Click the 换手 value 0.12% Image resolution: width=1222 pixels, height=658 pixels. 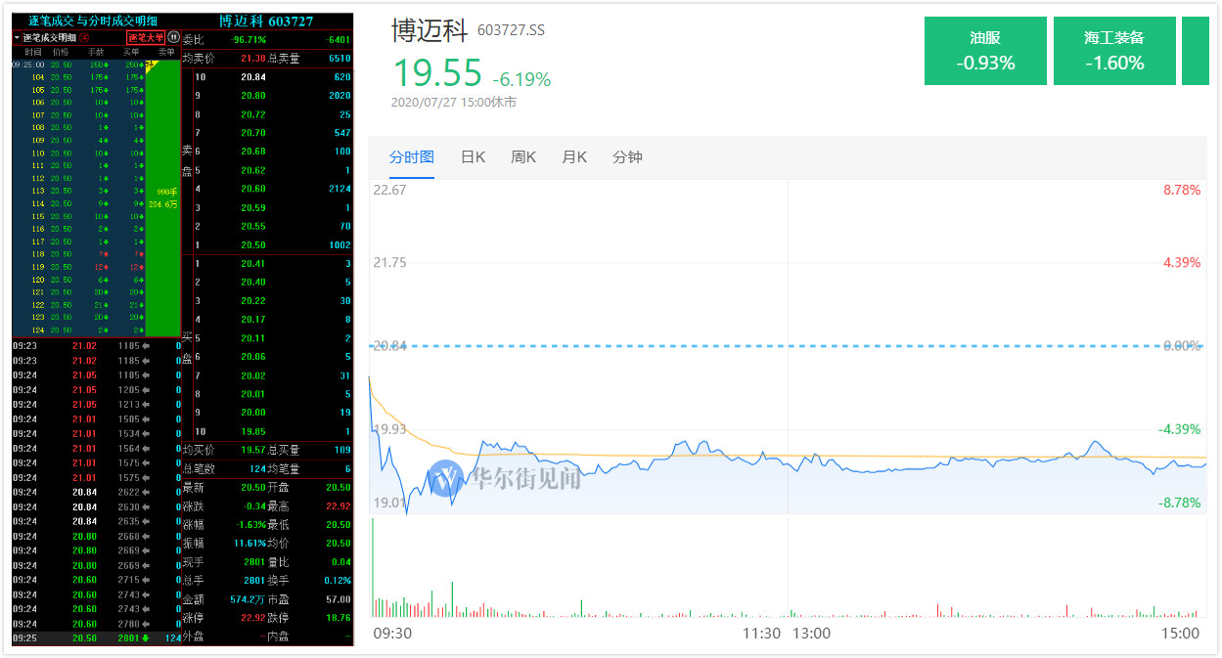336,580
